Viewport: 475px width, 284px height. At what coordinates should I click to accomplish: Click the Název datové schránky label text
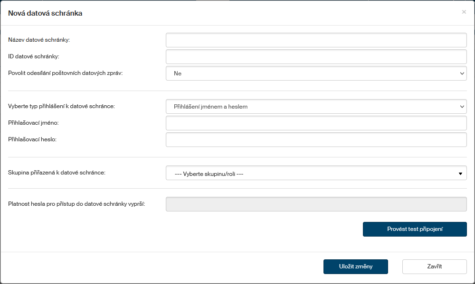tap(39, 40)
